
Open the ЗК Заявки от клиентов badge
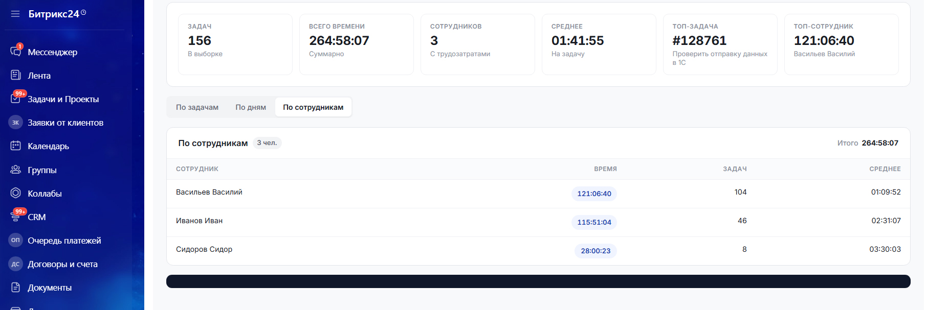[x=16, y=122]
